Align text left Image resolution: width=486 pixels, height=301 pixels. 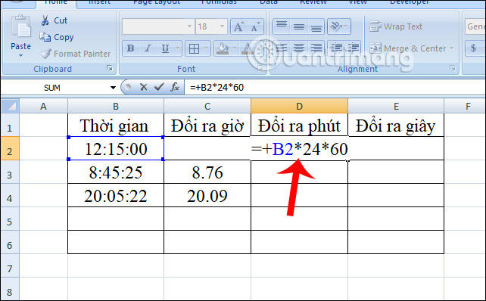(282, 48)
